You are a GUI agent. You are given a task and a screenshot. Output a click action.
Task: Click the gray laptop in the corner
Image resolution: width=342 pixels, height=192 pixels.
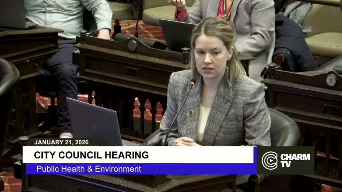(13, 14)
